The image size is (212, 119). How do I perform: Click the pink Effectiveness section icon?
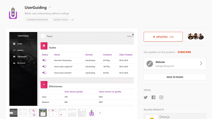coord(44,84)
